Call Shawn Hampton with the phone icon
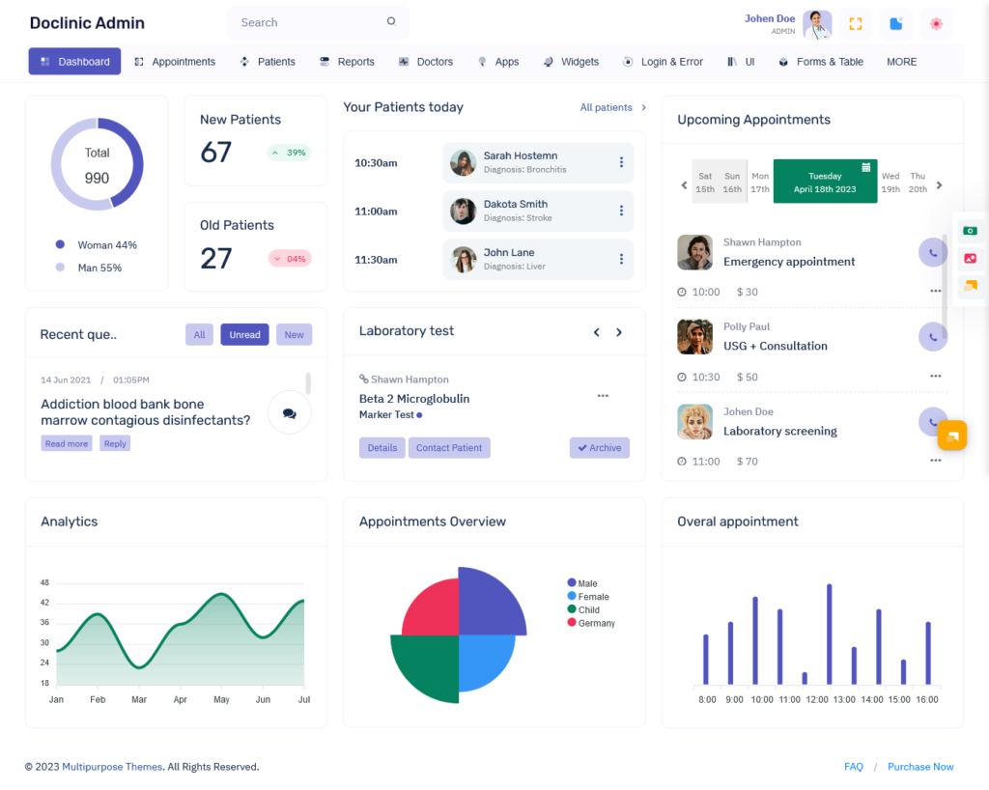Screen dimensions: 989x790 click(932, 253)
